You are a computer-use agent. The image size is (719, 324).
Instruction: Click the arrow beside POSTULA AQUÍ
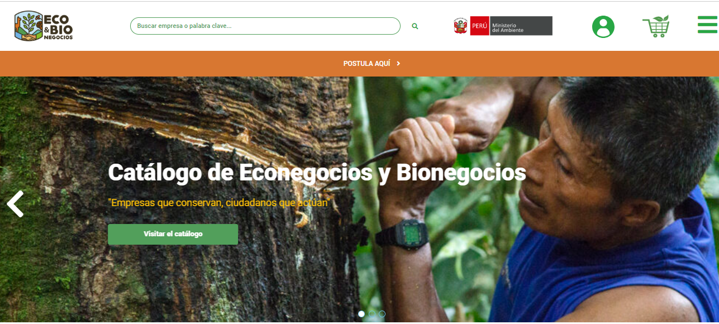point(398,64)
